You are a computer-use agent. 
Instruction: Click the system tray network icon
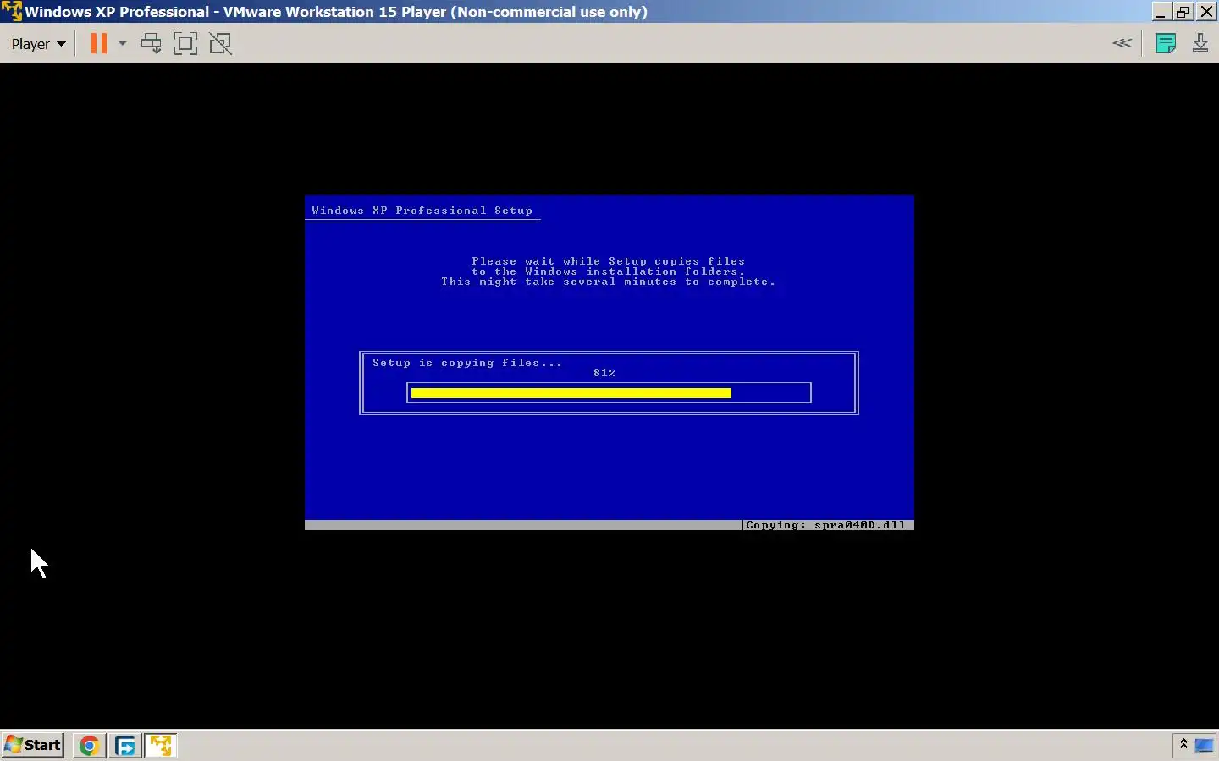[1204, 745]
